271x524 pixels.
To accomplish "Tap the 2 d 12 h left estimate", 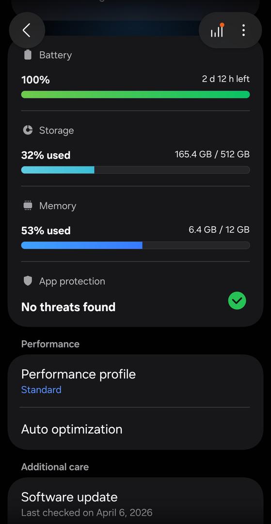I will (x=226, y=79).
